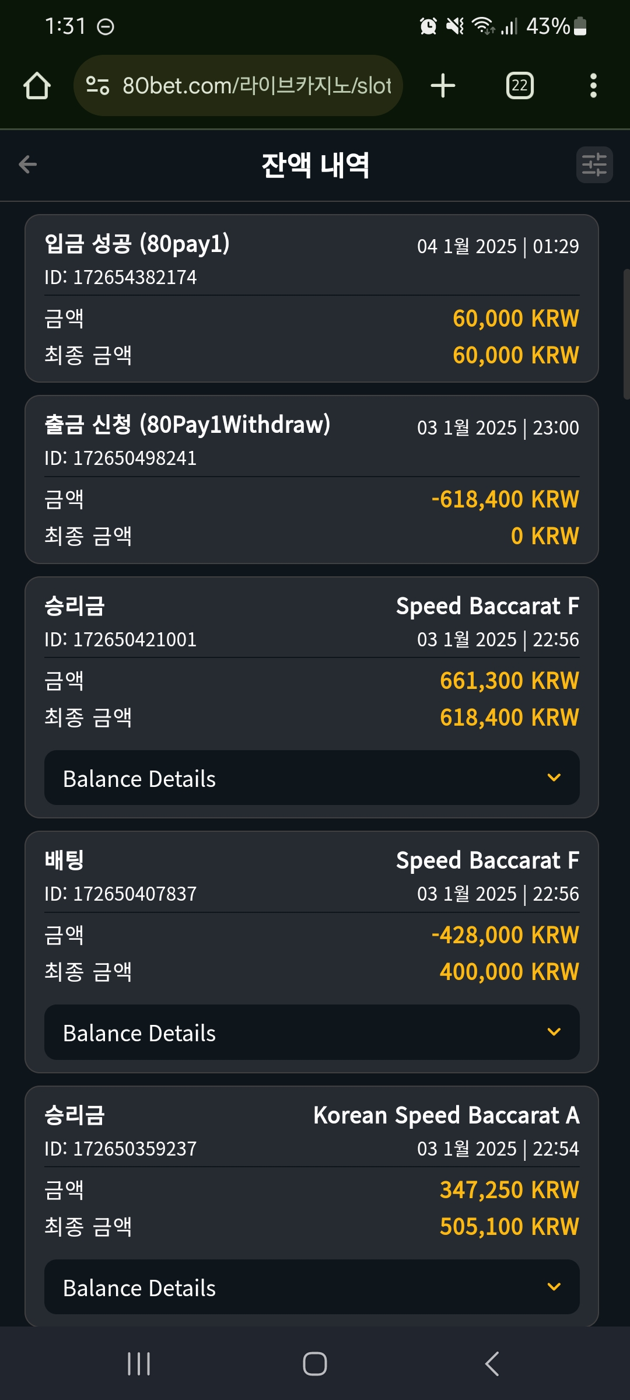Select transaction ID 172650407837
Viewport: 630px width, 1400px height.
(121, 894)
